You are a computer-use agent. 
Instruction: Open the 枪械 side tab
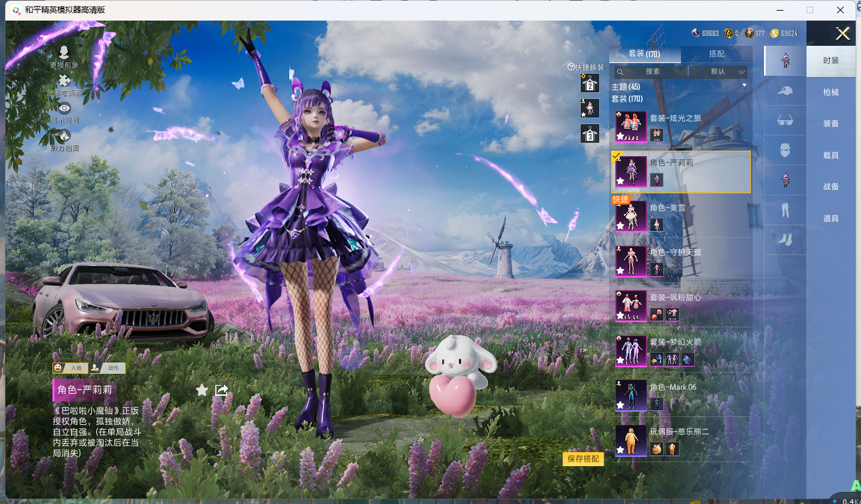[831, 92]
